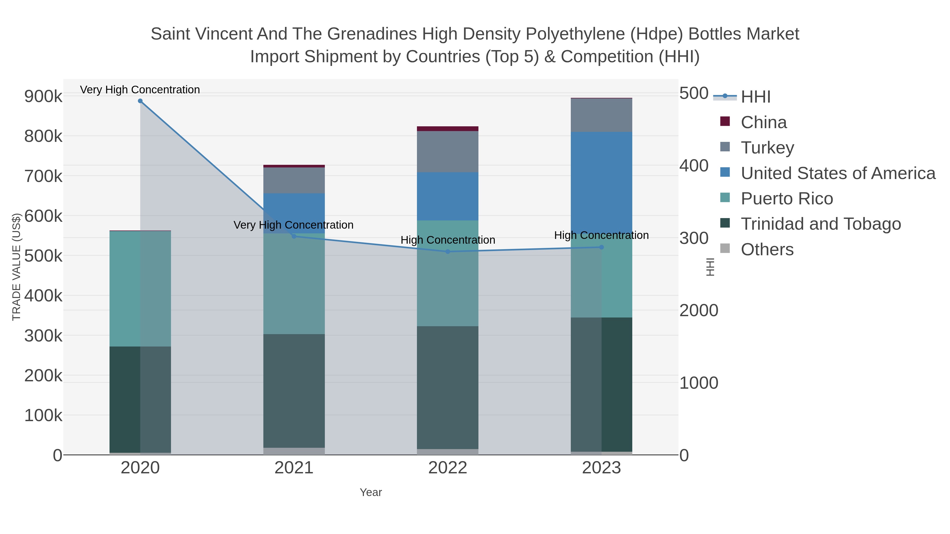Click the 'TRADE VALUE (US$)' axis title
Image resolution: width=950 pixels, height=534 pixels.
pyautogui.click(x=16, y=267)
